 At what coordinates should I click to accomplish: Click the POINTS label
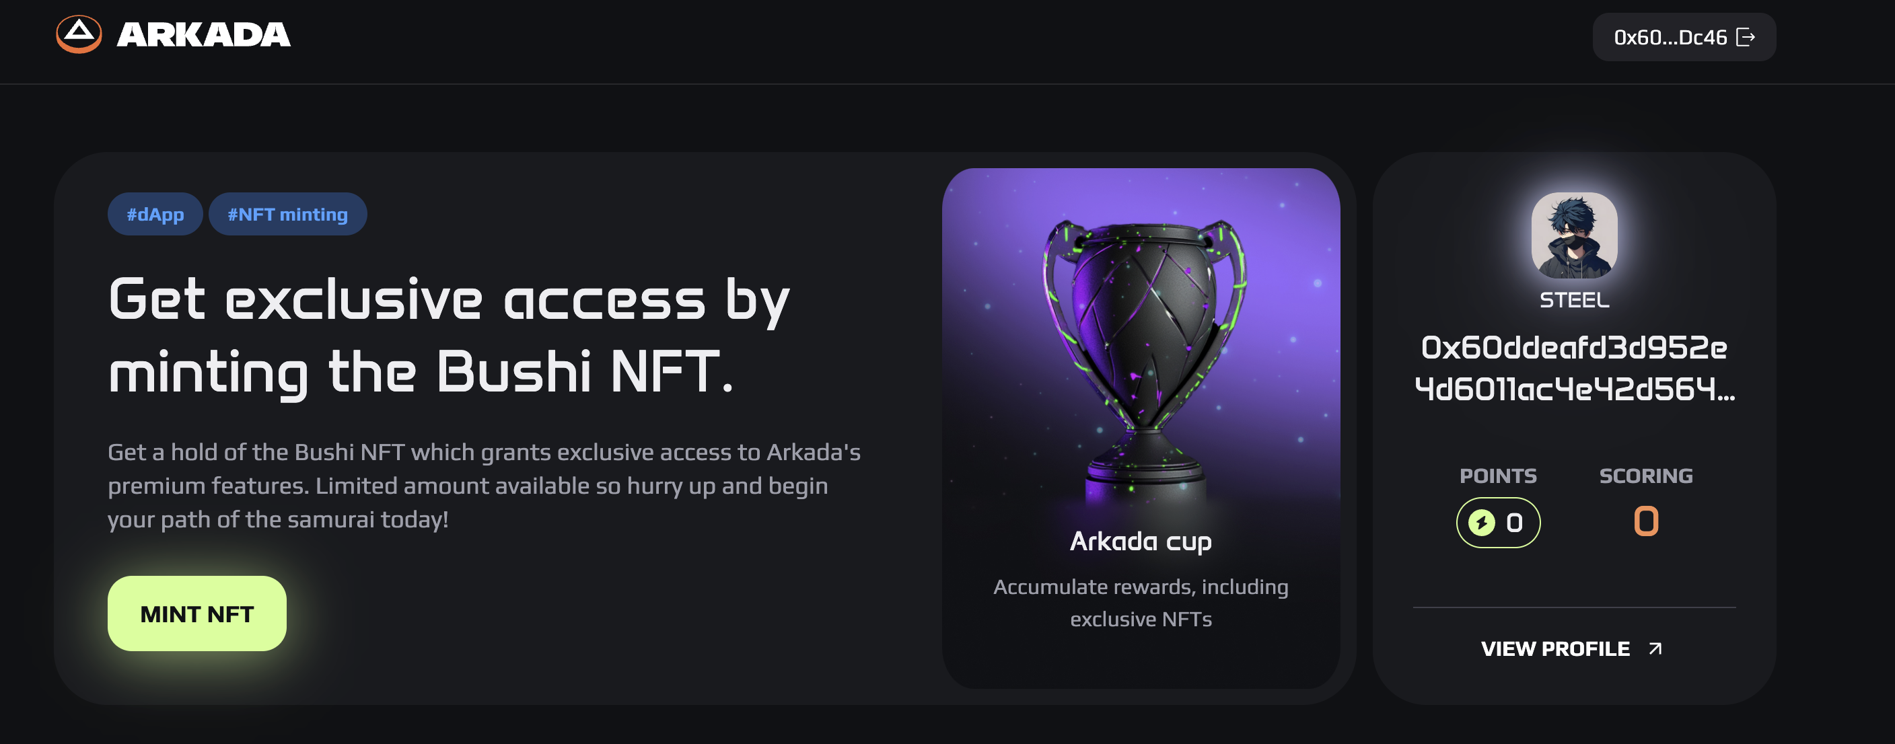point(1498,476)
